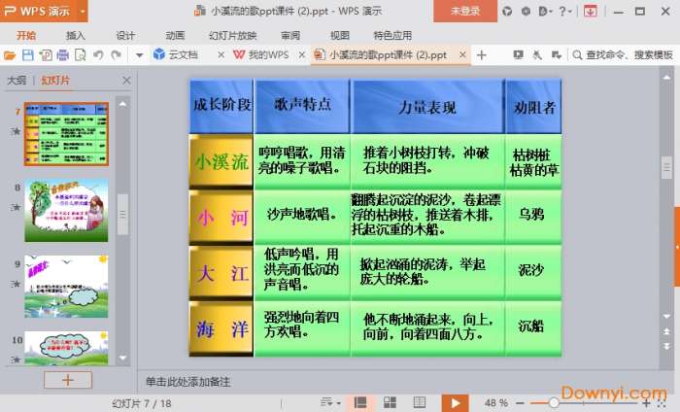Click the save icon in quick toolbar
This screenshot has height=412, width=680.
27,55
